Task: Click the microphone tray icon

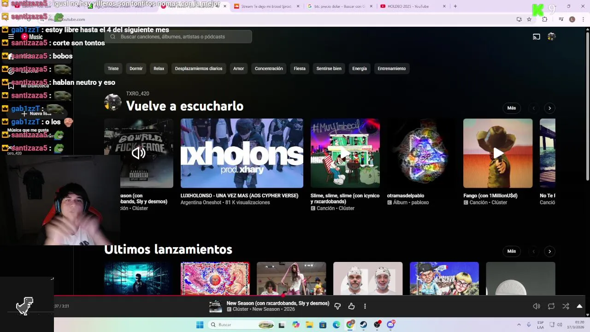Action: [529, 325]
